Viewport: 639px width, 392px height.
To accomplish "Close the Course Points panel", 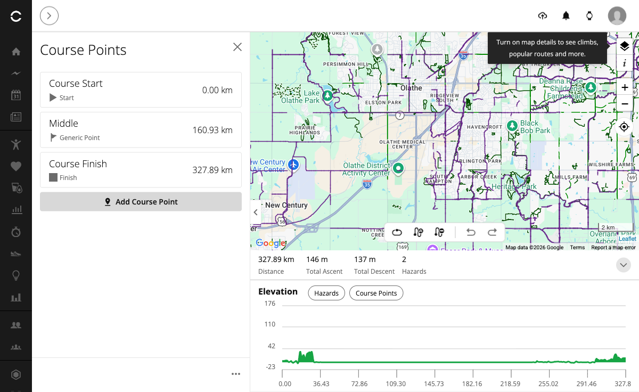I will click(237, 47).
